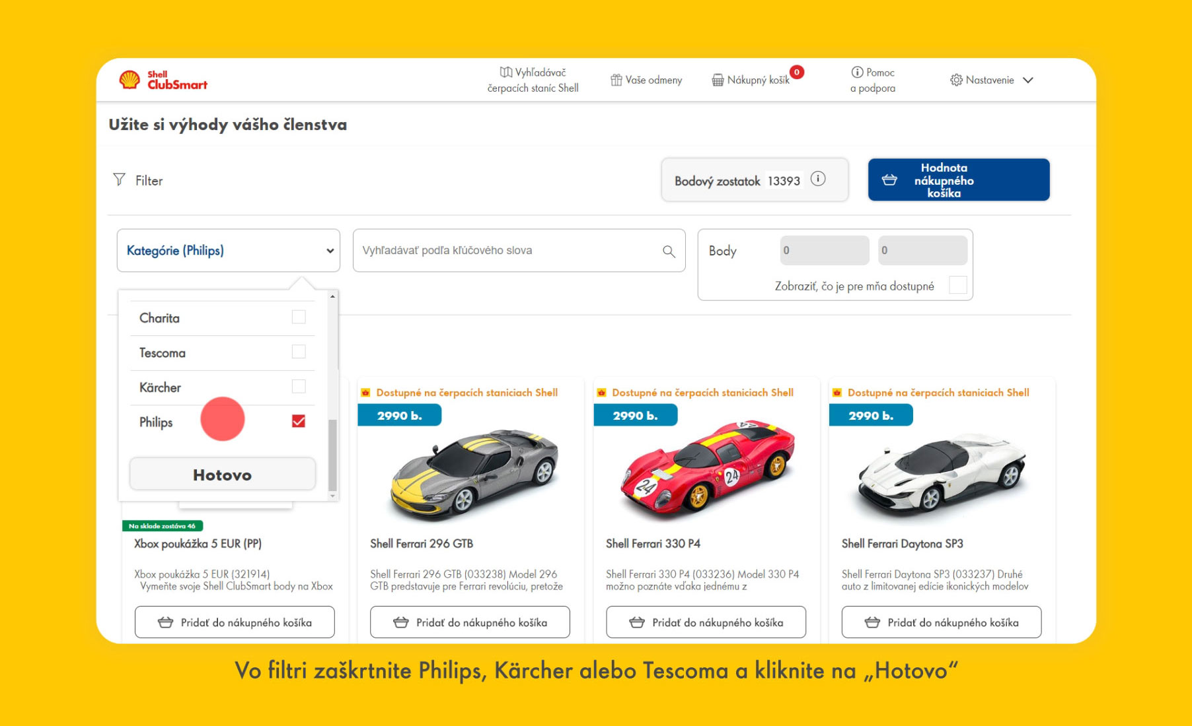Click basket icon in Ferrari 330 P4 button
Viewport: 1192px width, 726px height.
pos(637,622)
